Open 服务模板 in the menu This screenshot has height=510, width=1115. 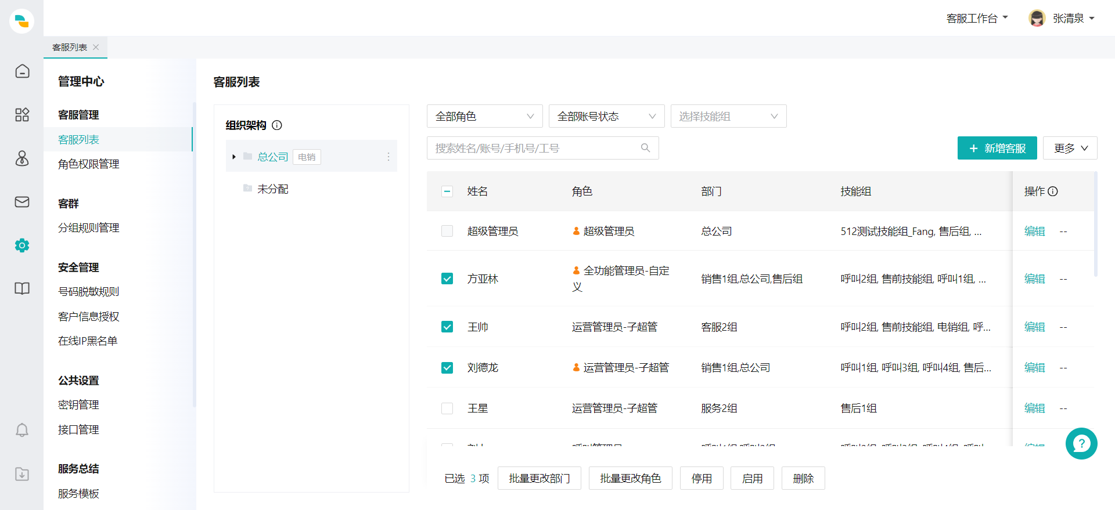pos(78,494)
